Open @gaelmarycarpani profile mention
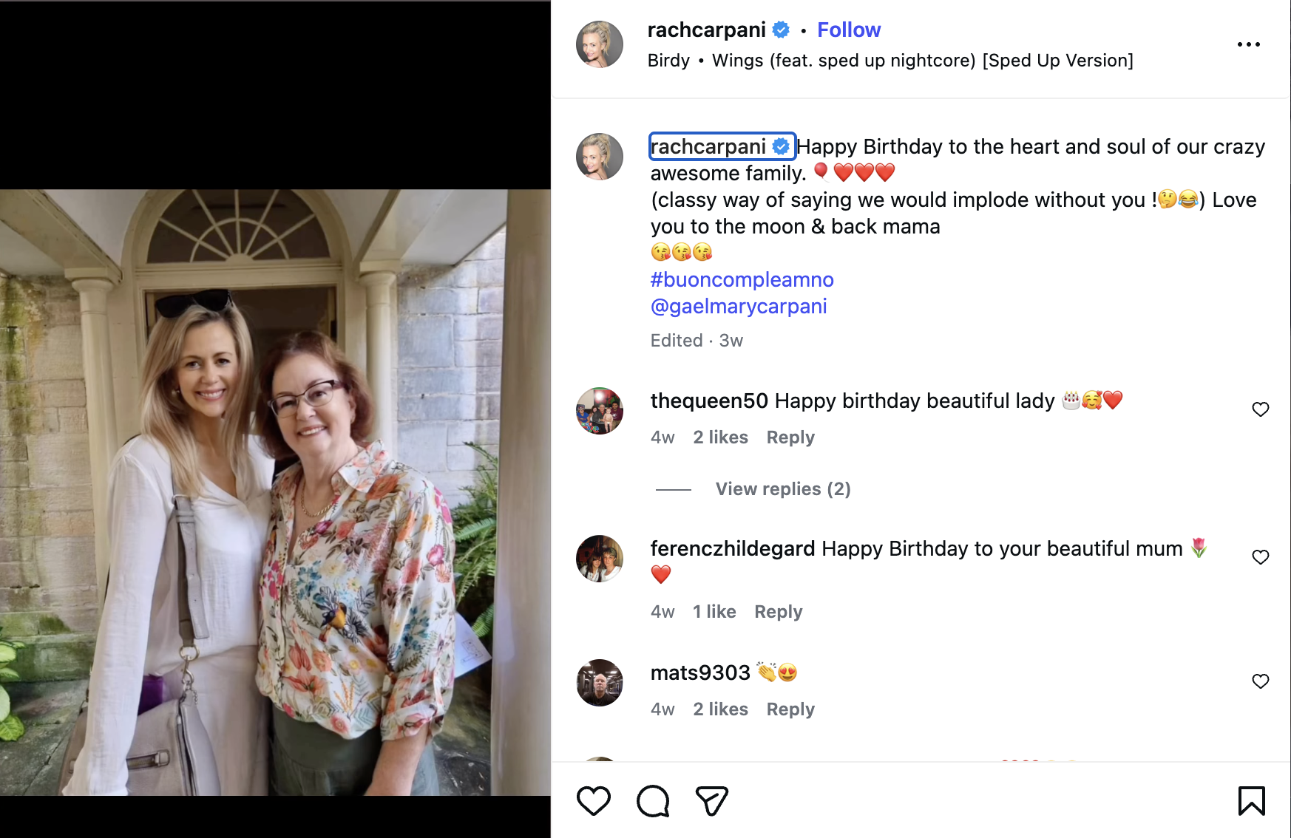 pos(738,307)
